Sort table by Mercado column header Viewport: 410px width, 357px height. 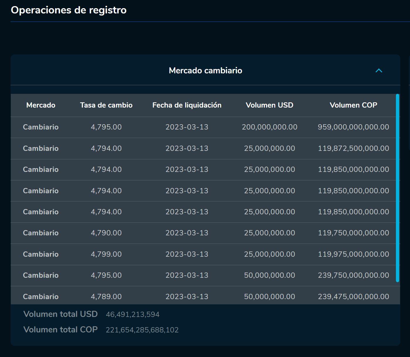[x=41, y=105]
